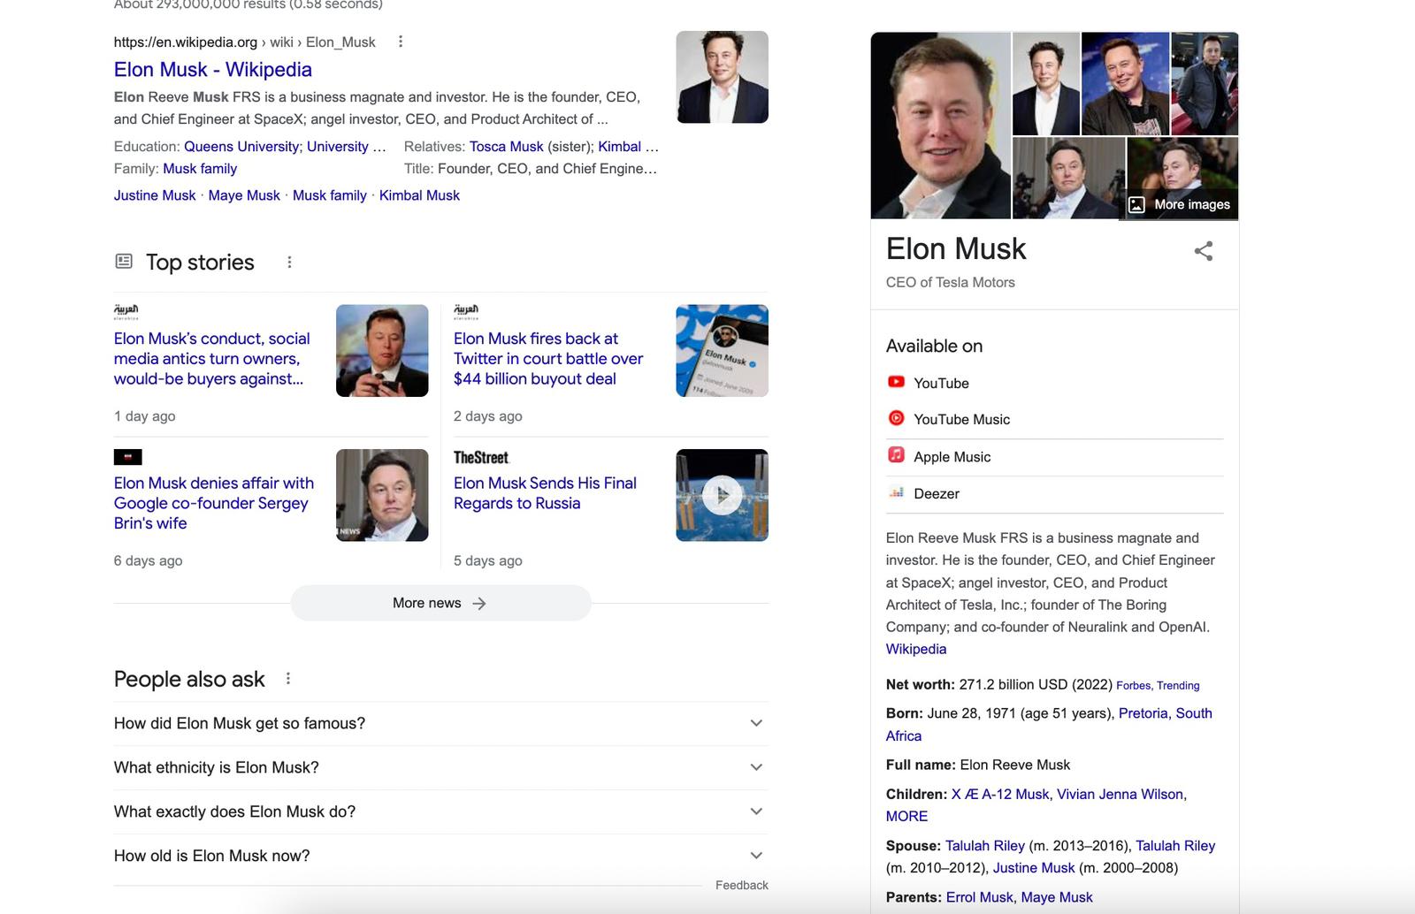Open the Wikipedia result thumbnail image
This screenshot has height=914, width=1415.
coord(722,77)
